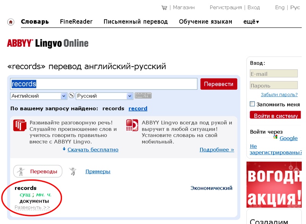Open Обучение языкам section
Screen dimensions: 306x224
pyautogui.click(x=205, y=22)
